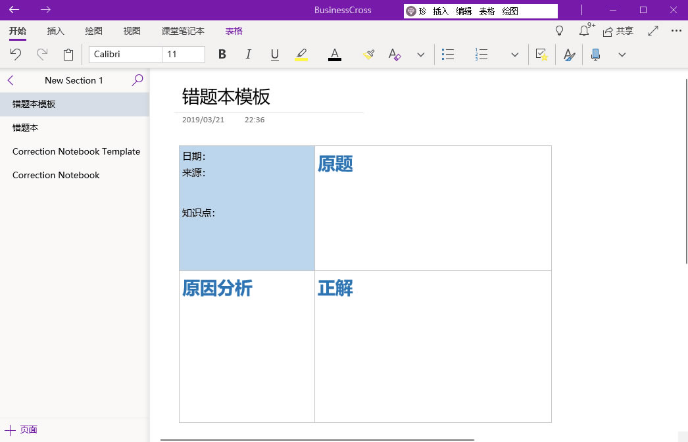The height and width of the screenshot is (442, 688).
Task: Click the Undo icon
Action: [x=16, y=55]
